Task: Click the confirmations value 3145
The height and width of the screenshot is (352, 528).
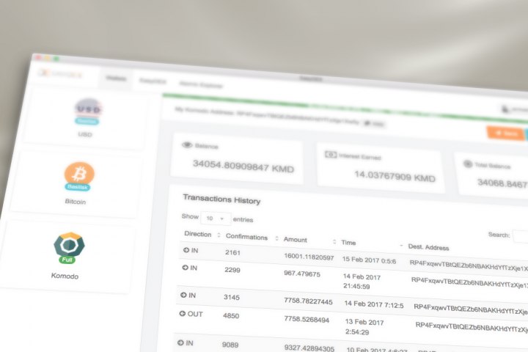Action: click(x=232, y=297)
